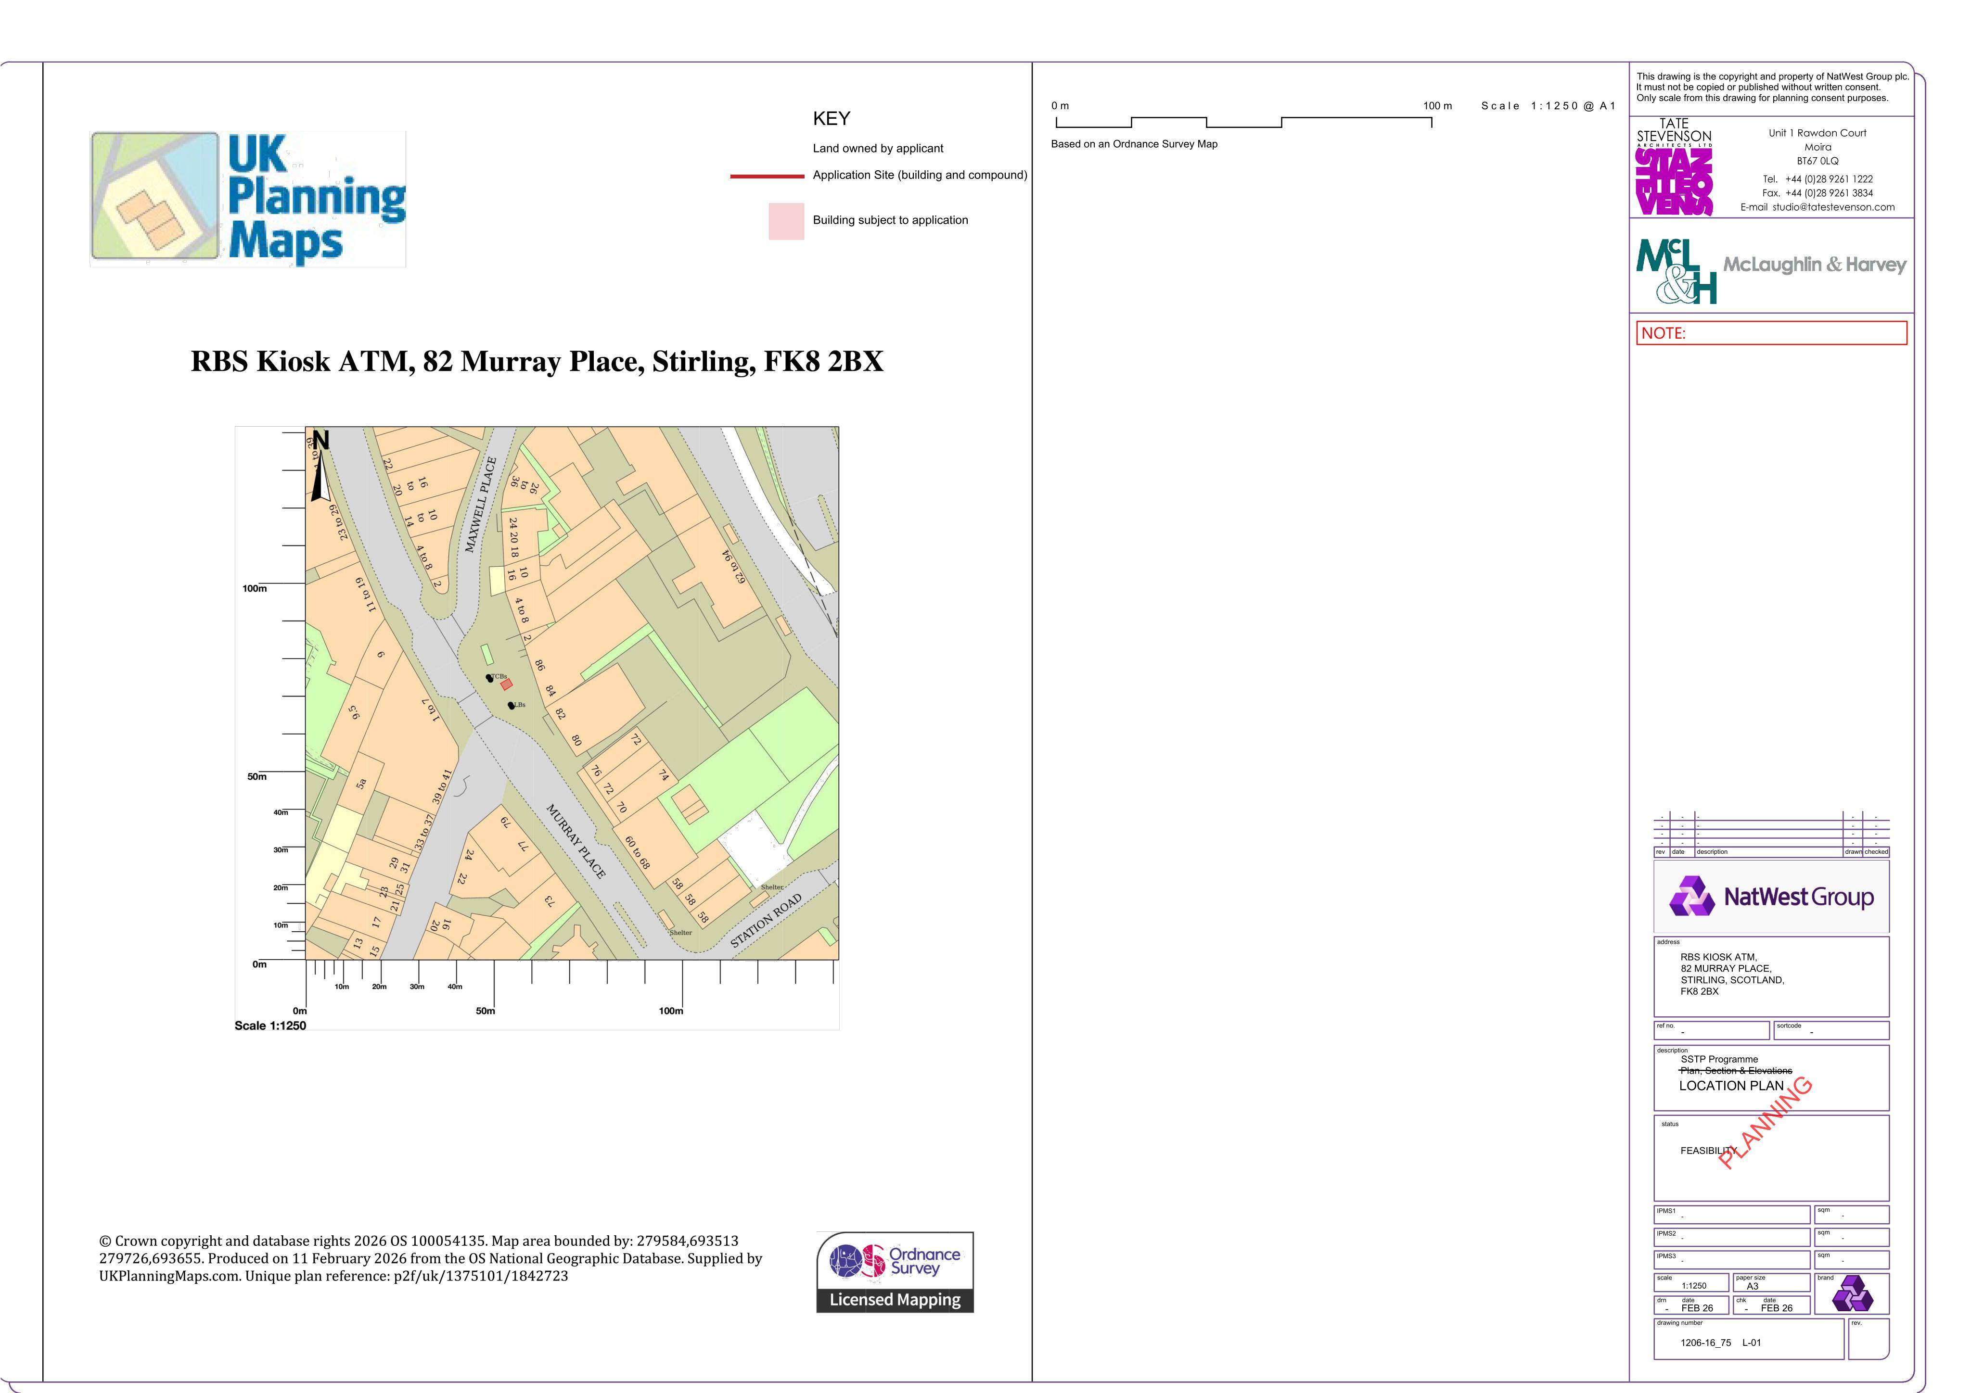
Task: Click the Crown copyright notice text
Action: (431, 1258)
